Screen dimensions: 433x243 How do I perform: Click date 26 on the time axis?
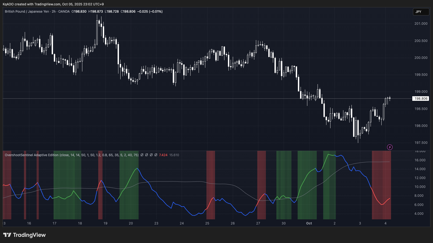[233, 223]
